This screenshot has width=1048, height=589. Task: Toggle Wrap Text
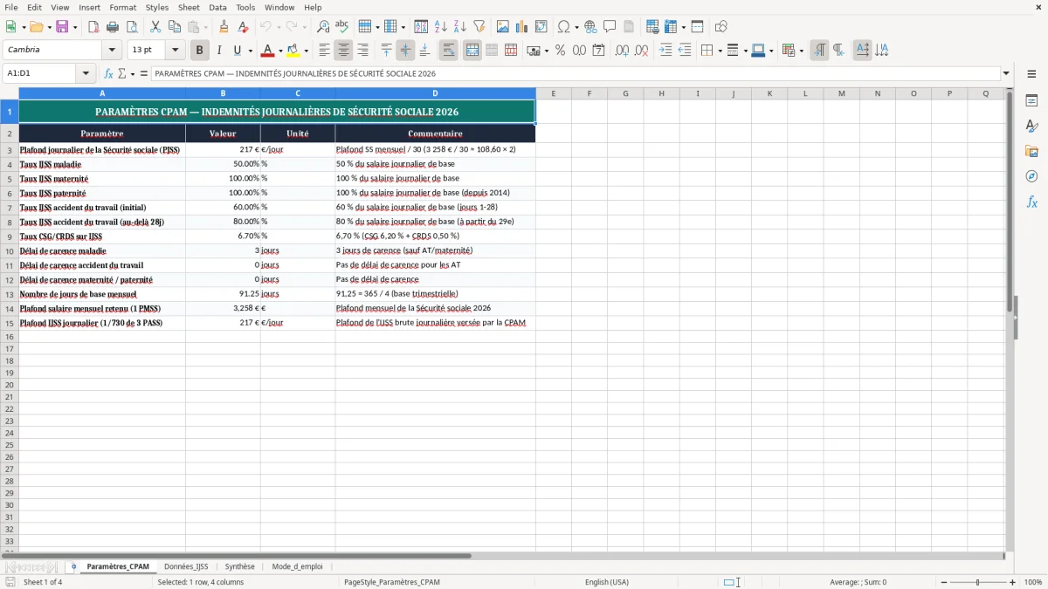(x=449, y=51)
